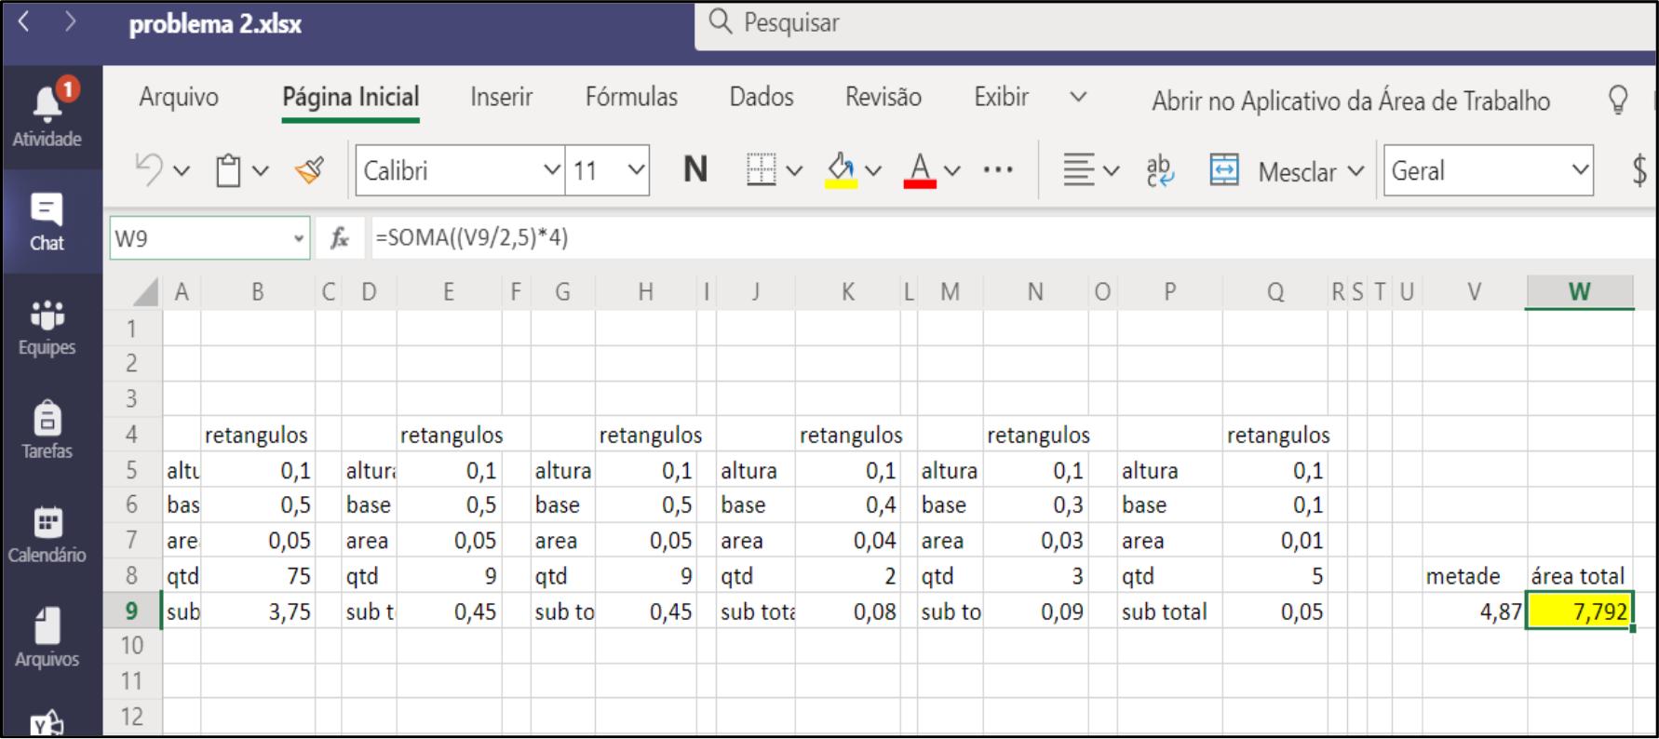Switch to the Fórmulas ribbon tab
The image size is (1659, 739).
coord(631,97)
